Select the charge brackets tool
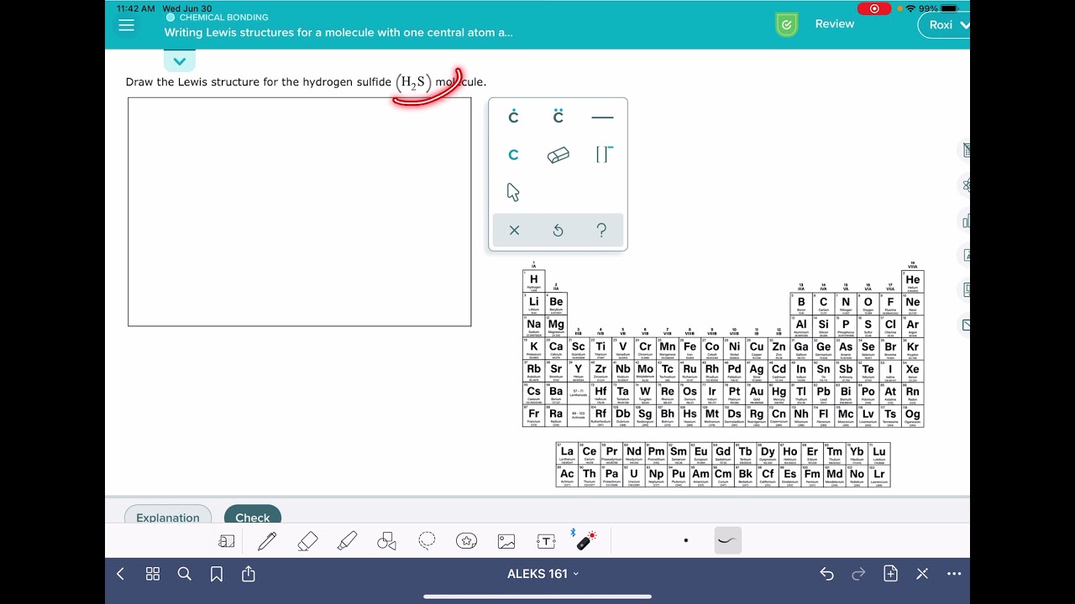The image size is (1075, 604). pos(604,154)
